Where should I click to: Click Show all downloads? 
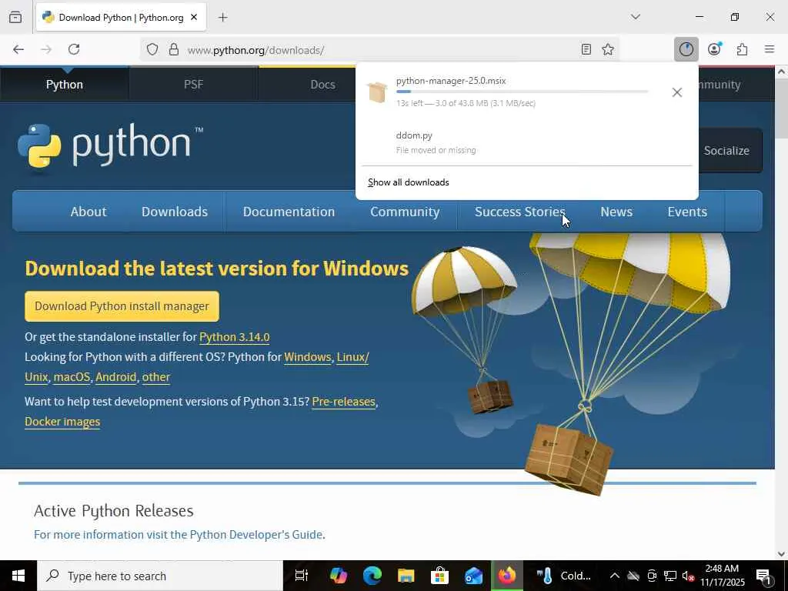pos(409,182)
